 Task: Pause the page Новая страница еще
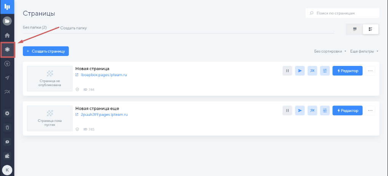tap(287, 110)
